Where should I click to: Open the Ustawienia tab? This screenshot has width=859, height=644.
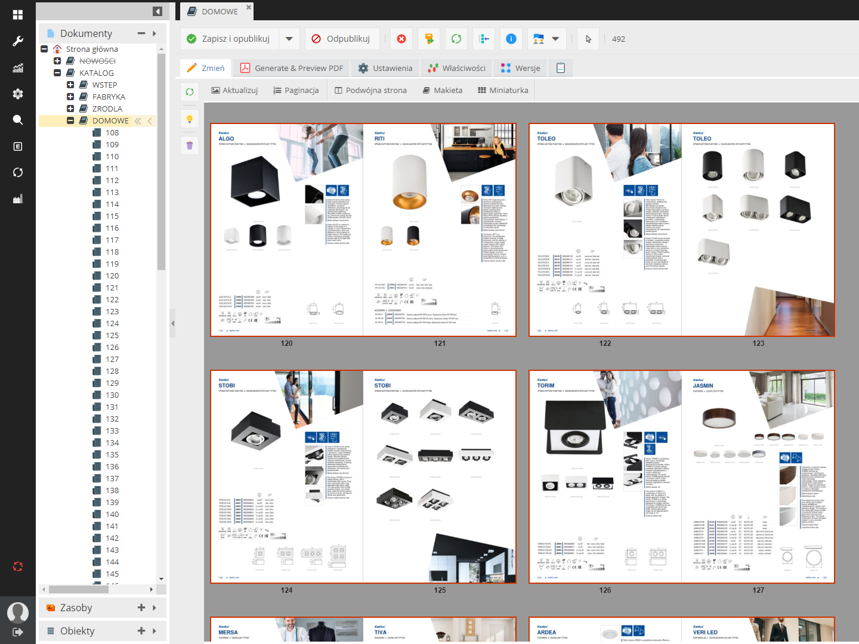385,68
